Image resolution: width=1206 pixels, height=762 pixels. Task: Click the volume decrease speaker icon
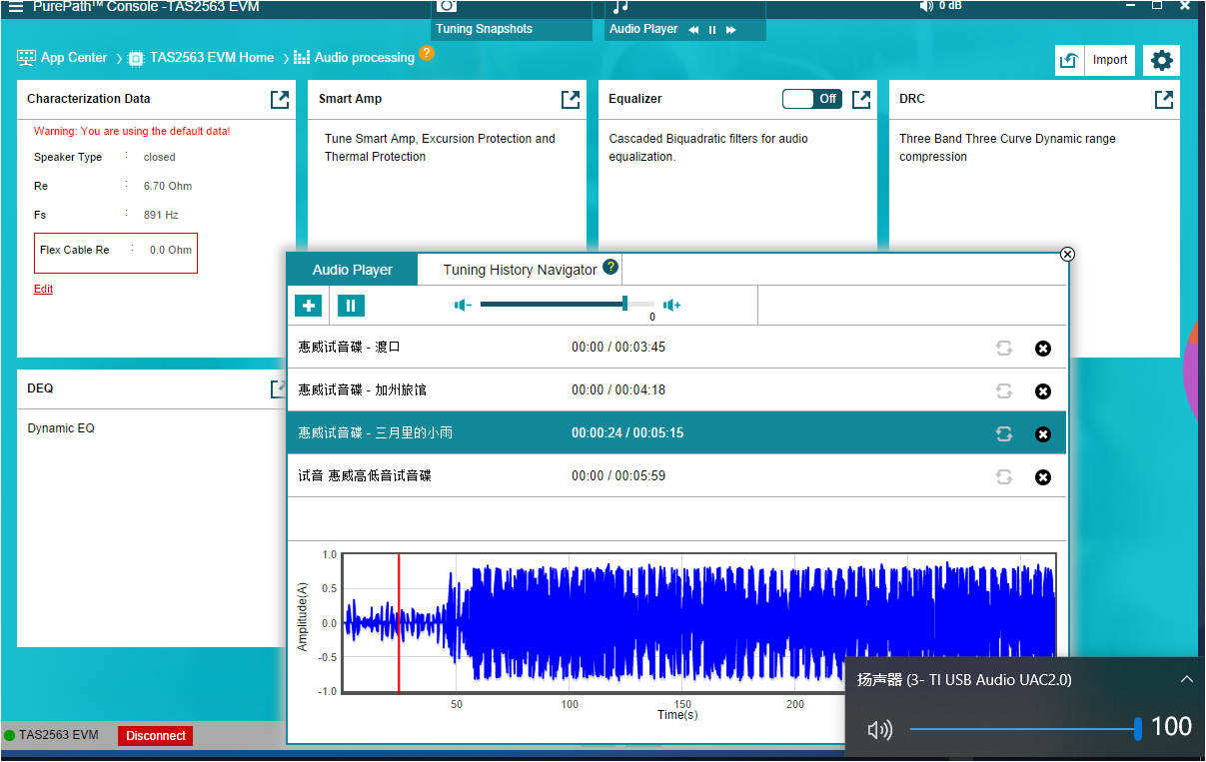click(x=463, y=305)
